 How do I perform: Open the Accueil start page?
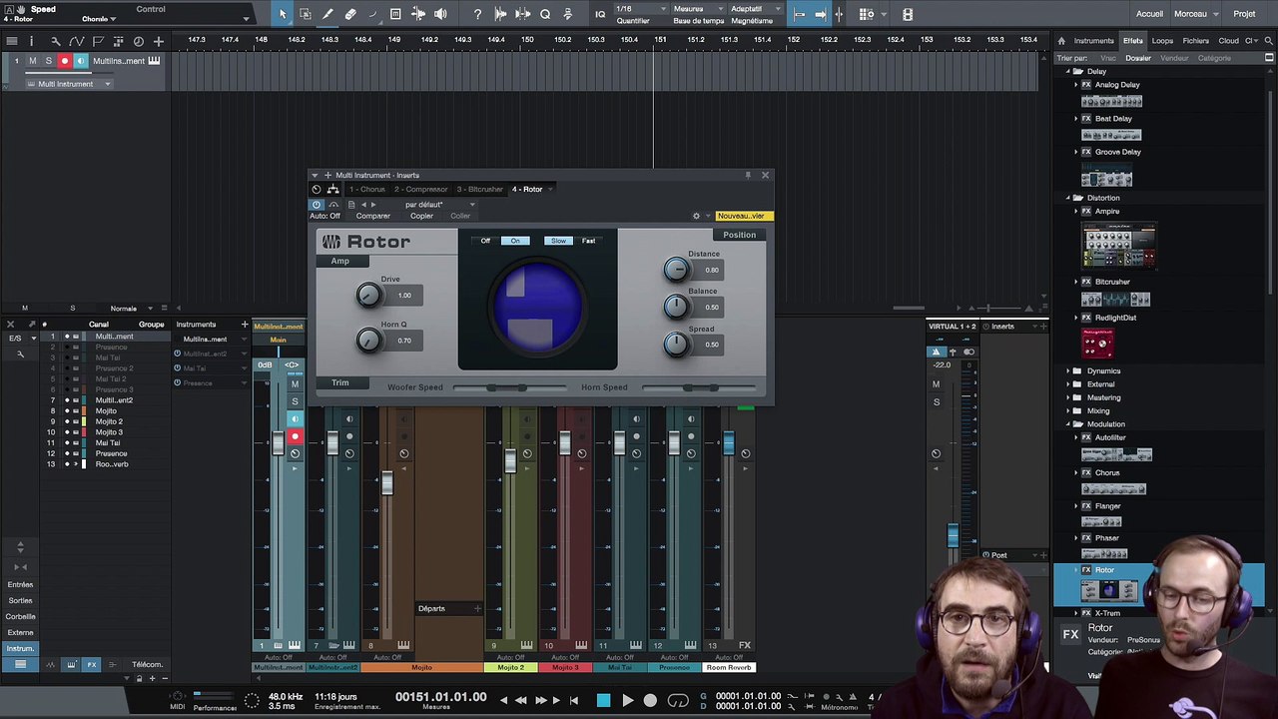(x=1149, y=14)
